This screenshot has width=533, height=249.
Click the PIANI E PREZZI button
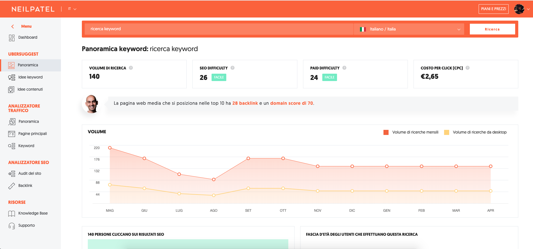coord(493,9)
